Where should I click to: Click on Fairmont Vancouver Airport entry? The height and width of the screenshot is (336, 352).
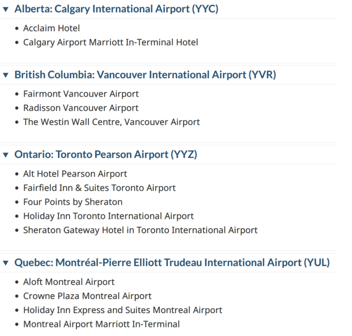click(x=81, y=94)
